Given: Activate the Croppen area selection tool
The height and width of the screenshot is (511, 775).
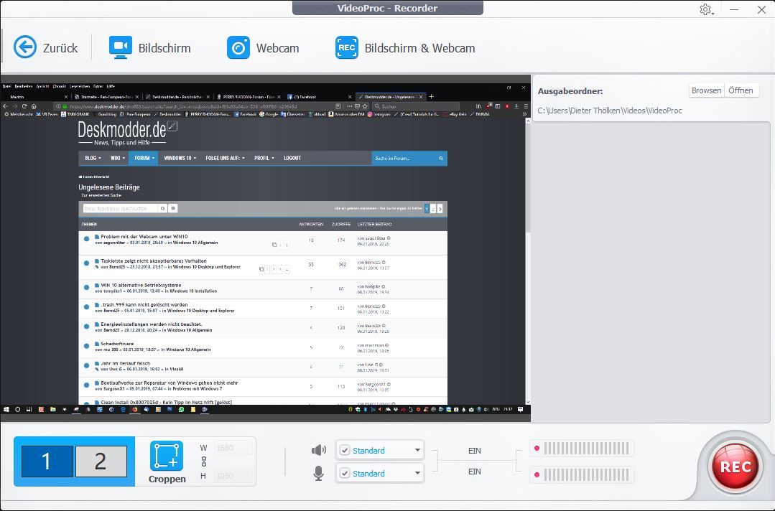Looking at the screenshot, I should pyautogui.click(x=167, y=462).
